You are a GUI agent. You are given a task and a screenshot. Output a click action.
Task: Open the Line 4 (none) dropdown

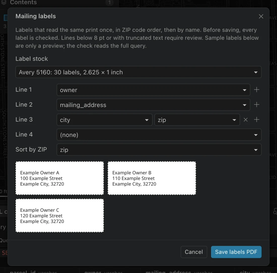coord(159,135)
